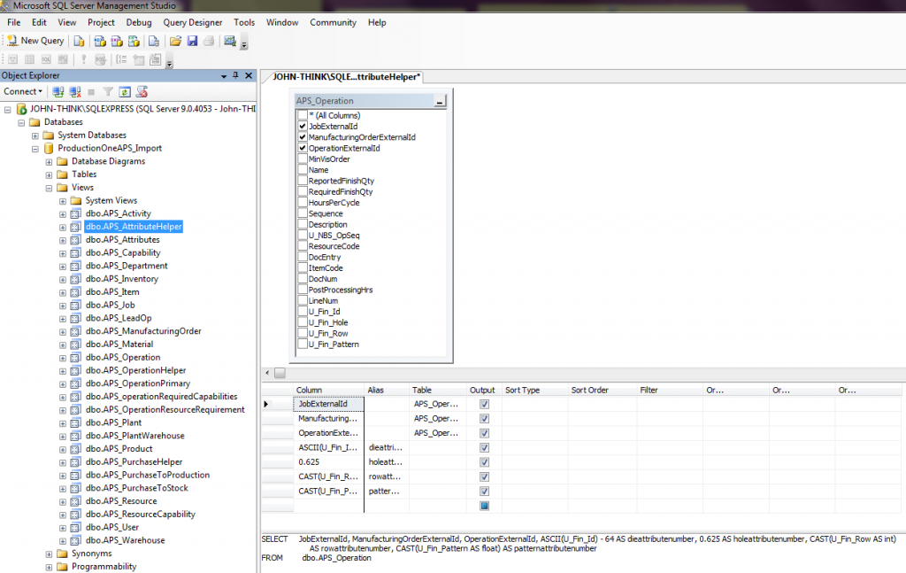
Task: Enable the U_Fin_Hole column checkbox
Action: click(x=303, y=322)
